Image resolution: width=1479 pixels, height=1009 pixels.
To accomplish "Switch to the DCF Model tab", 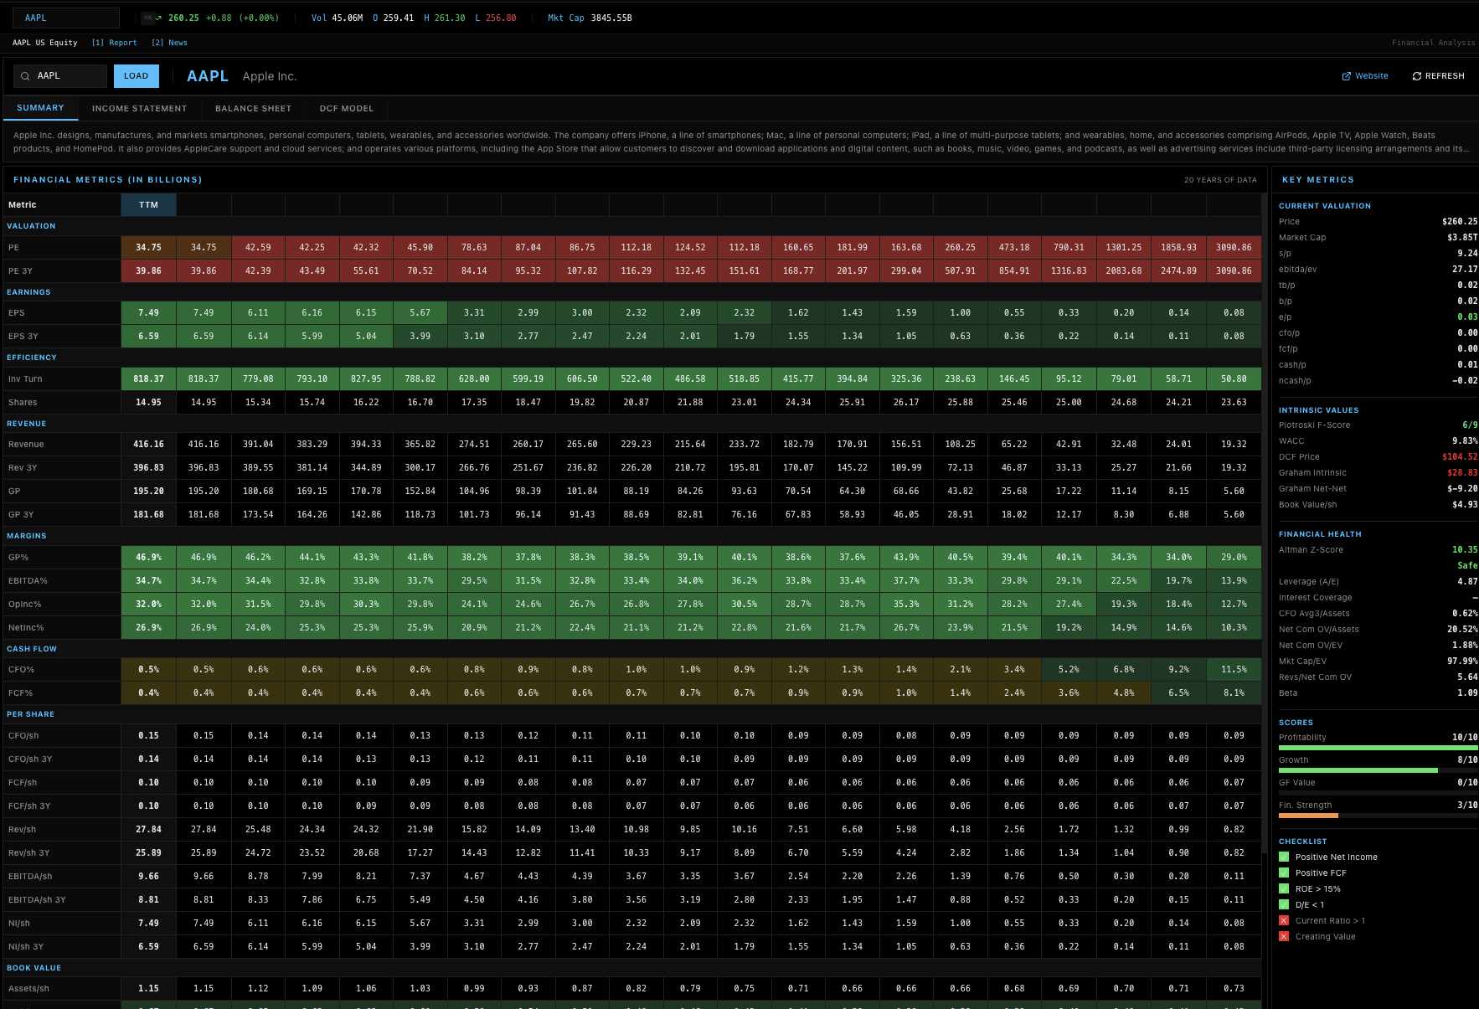I will [346, 109].
